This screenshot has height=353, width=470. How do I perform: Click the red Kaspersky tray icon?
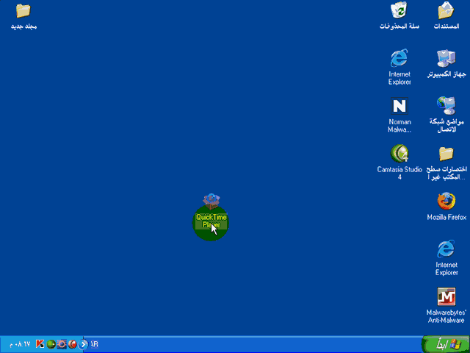pyautogui.click(x=40, y=344)
